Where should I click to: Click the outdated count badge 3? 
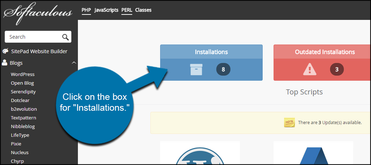coord(337,69)
